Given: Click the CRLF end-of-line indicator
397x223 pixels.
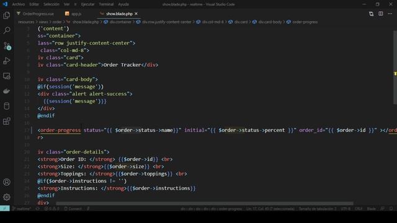Looking at the screenshot, I should click(x=359, y=209).
